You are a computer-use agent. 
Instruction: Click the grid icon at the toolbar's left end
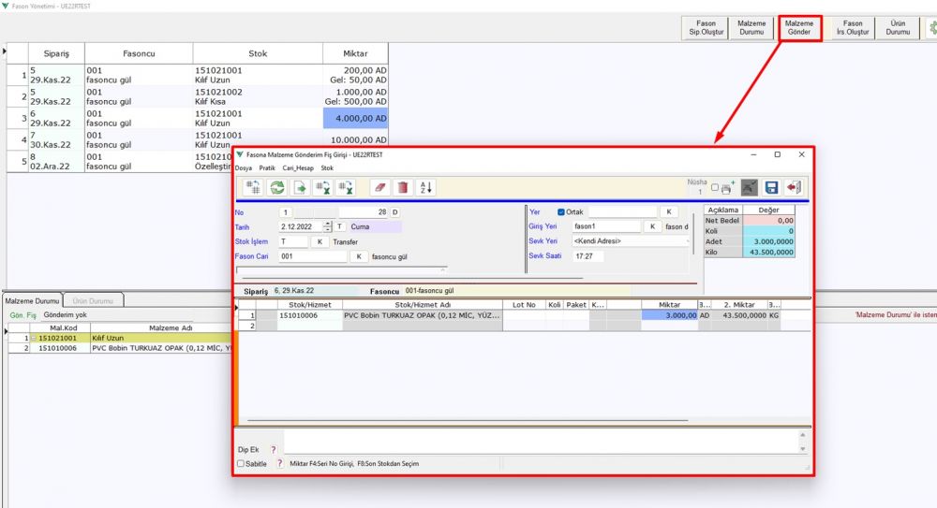(253, 187)
